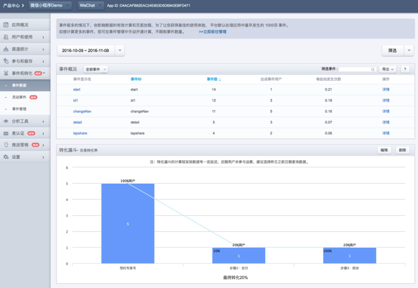Screen dimensions: 418x288
Task: Click the 设置 gear icon in sidebar
Action: pyautogui.click(x=6, y=157)
